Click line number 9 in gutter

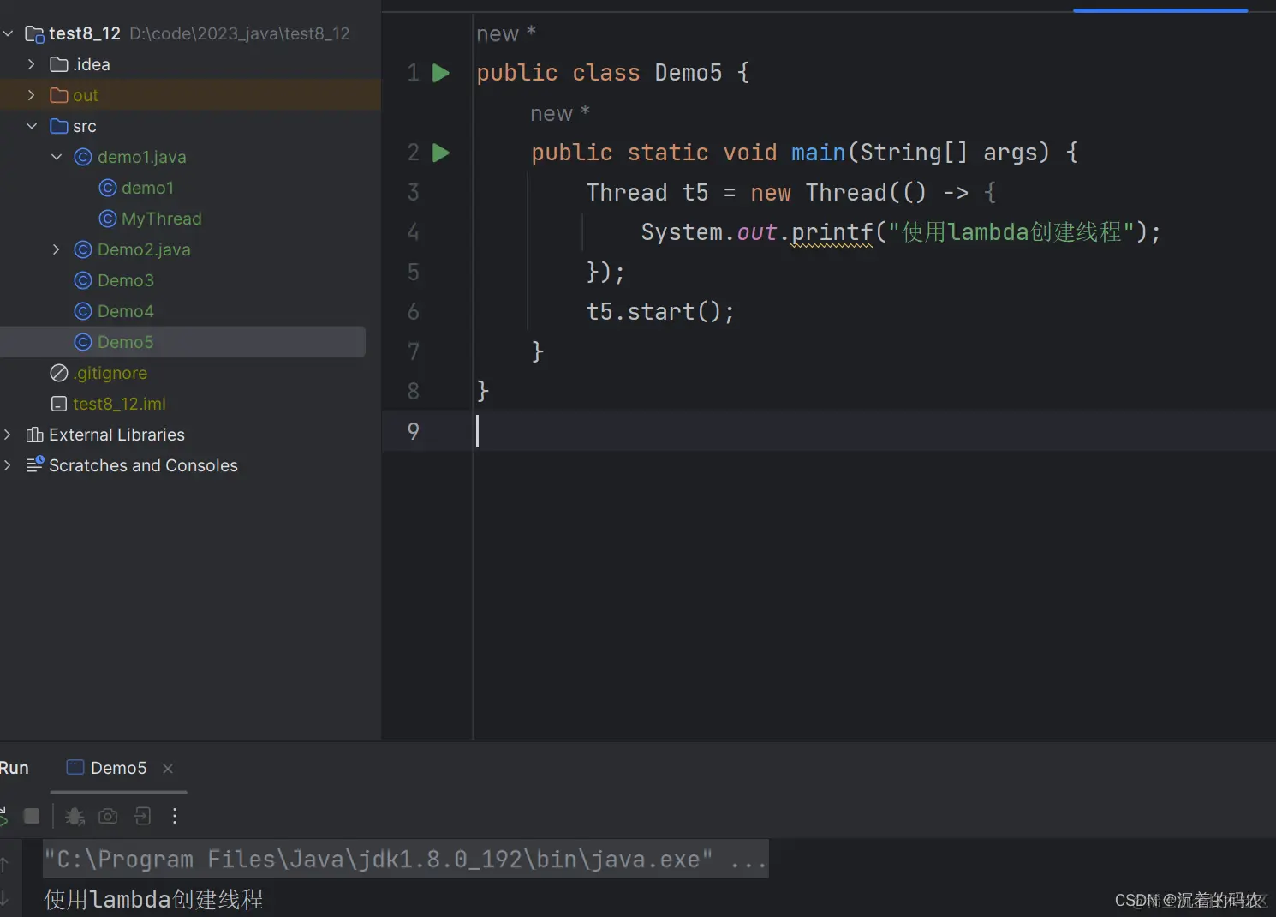(x=414, y=431)
